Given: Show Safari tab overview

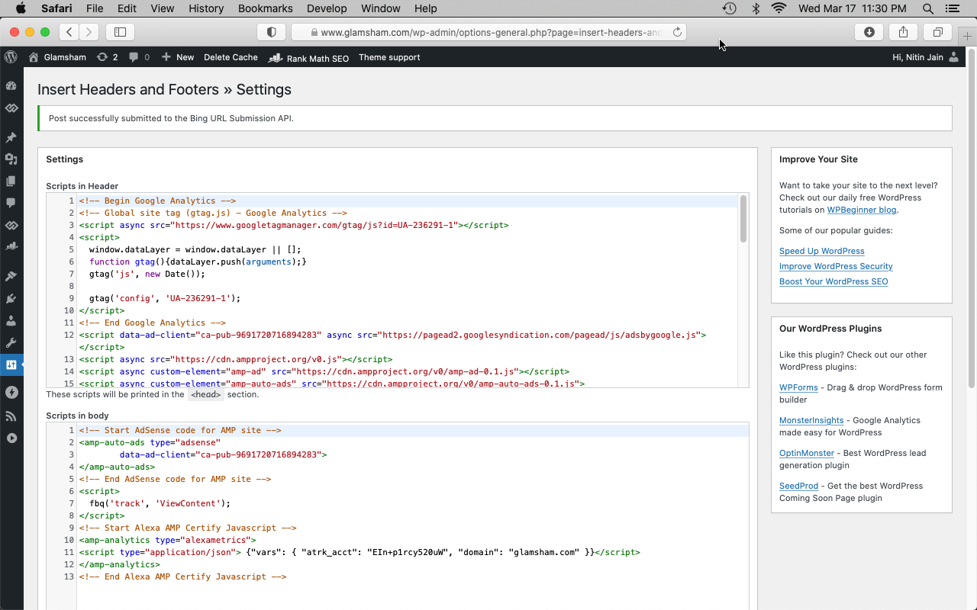Looking at the screenshot, I should click(937, 32).
